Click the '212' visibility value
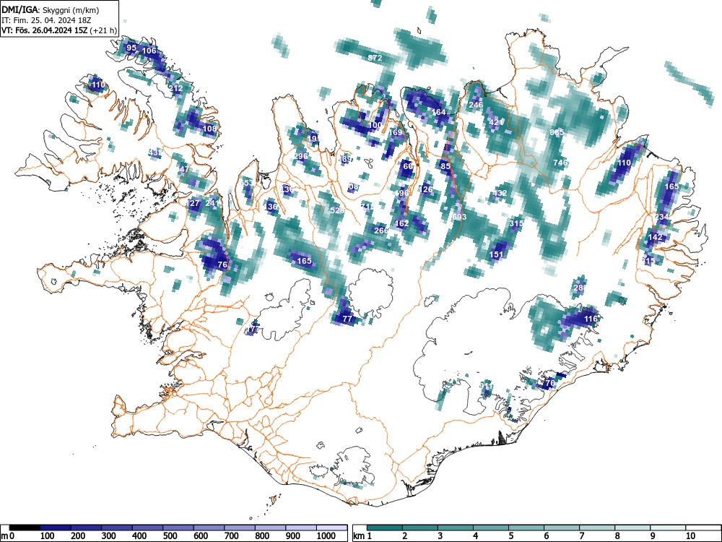This screenshot has height=542, width=722. point(176,88)
